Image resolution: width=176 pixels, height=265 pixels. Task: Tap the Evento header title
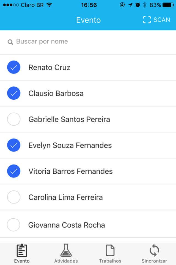pyautogui.click(x=89, y=20)
